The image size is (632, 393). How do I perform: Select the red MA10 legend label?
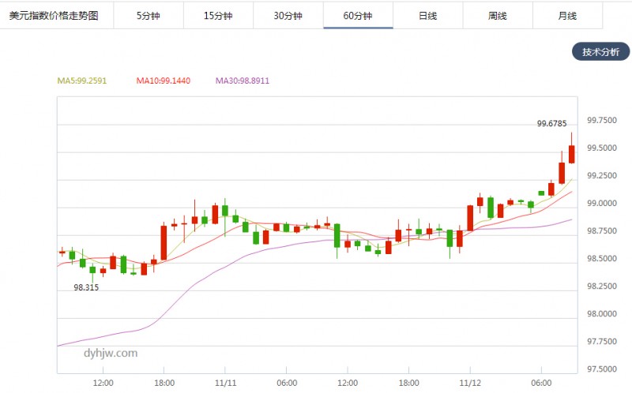point(163,80)
